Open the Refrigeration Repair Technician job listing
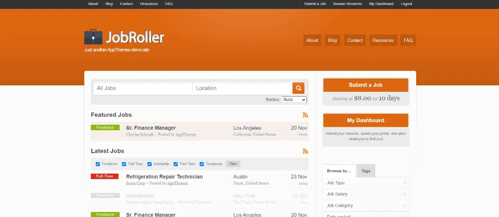 [164, 177]
